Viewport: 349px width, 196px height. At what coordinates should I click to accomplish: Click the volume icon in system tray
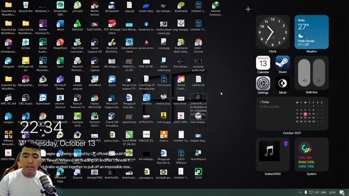317,192
